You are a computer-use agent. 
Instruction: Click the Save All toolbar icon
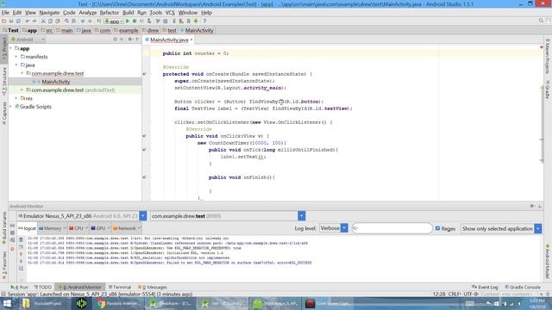click(x=11, y=21)
